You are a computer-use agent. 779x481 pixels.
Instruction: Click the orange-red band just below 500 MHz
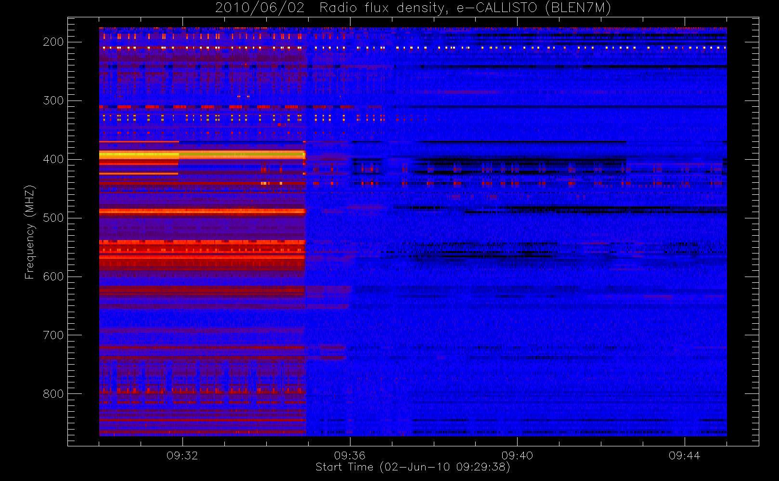coord(202,211)
